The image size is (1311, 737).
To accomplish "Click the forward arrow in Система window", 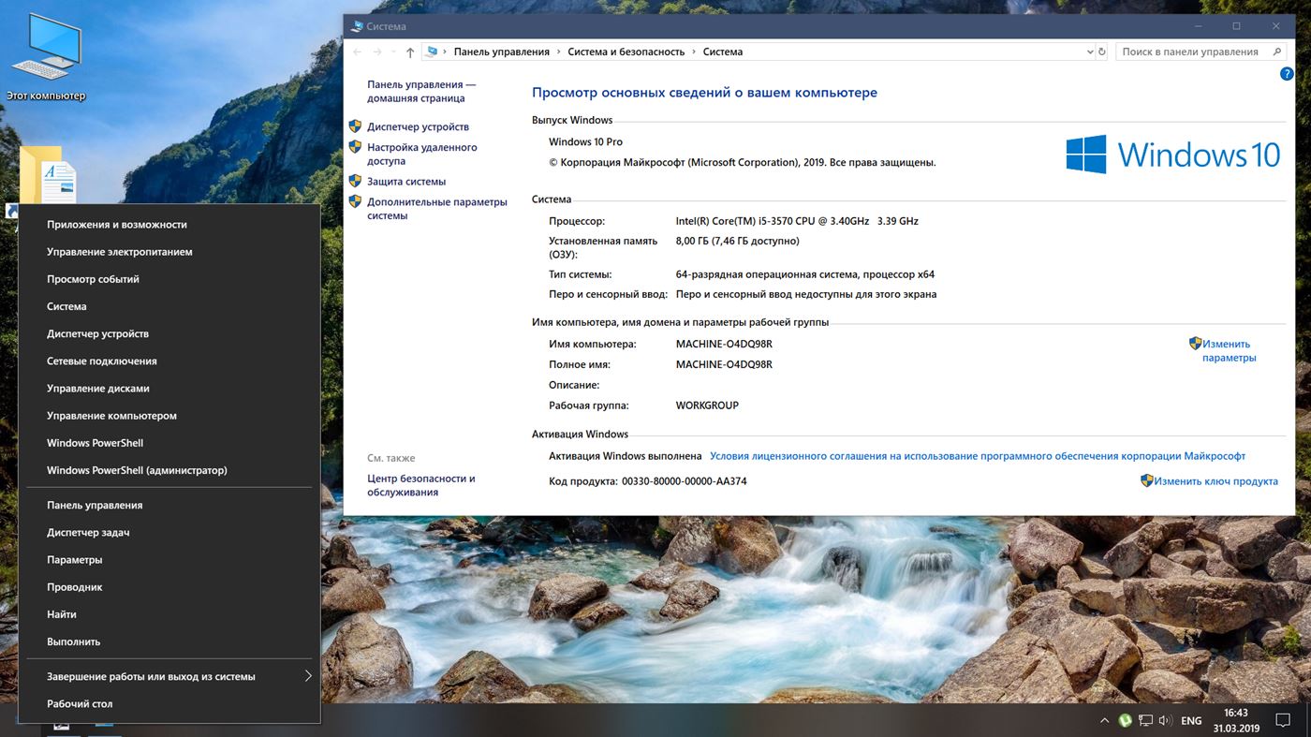I will tap(377, 52).
